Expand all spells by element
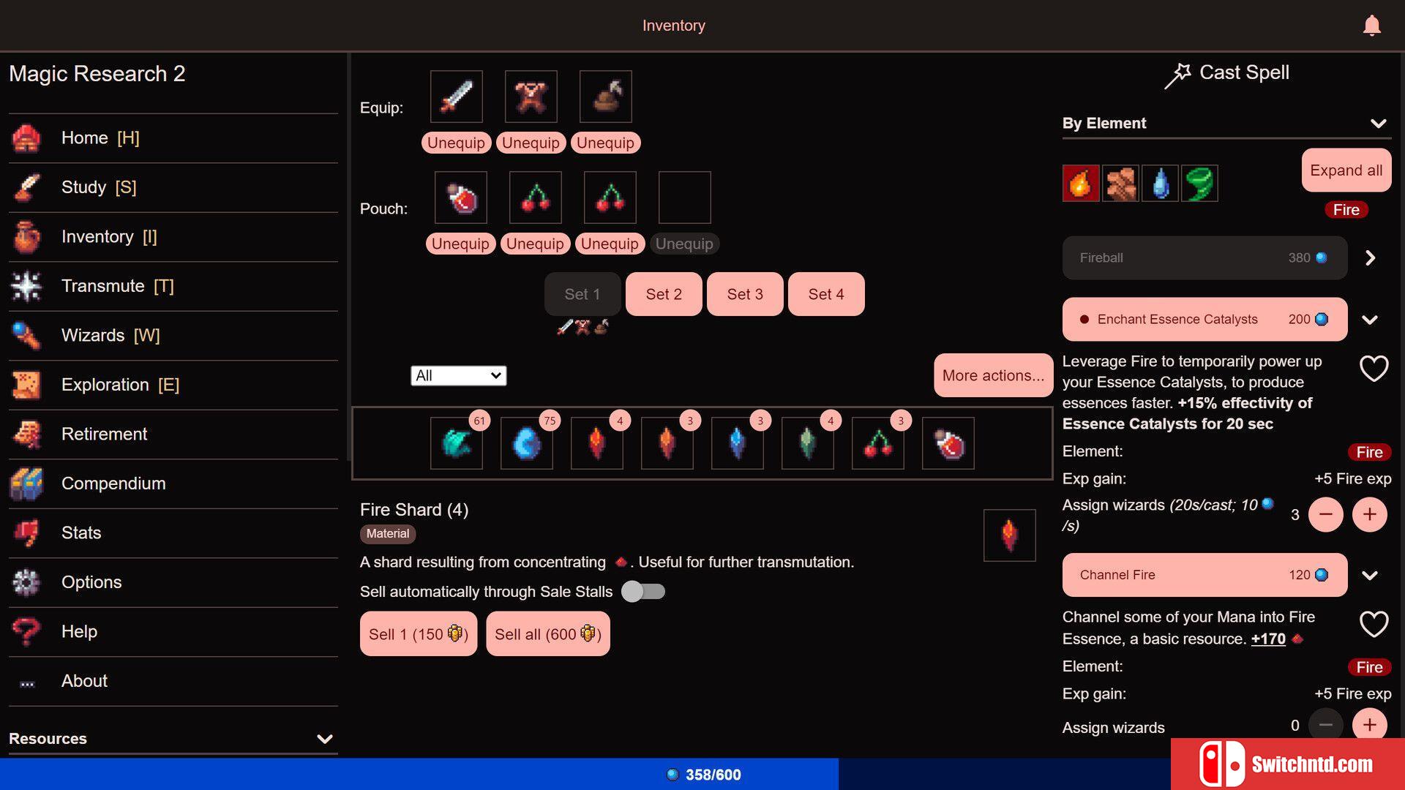The image size is (1405, 790). click(1345, 169)
